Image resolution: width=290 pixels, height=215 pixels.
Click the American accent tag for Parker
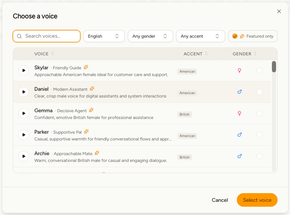click(187, 136)
